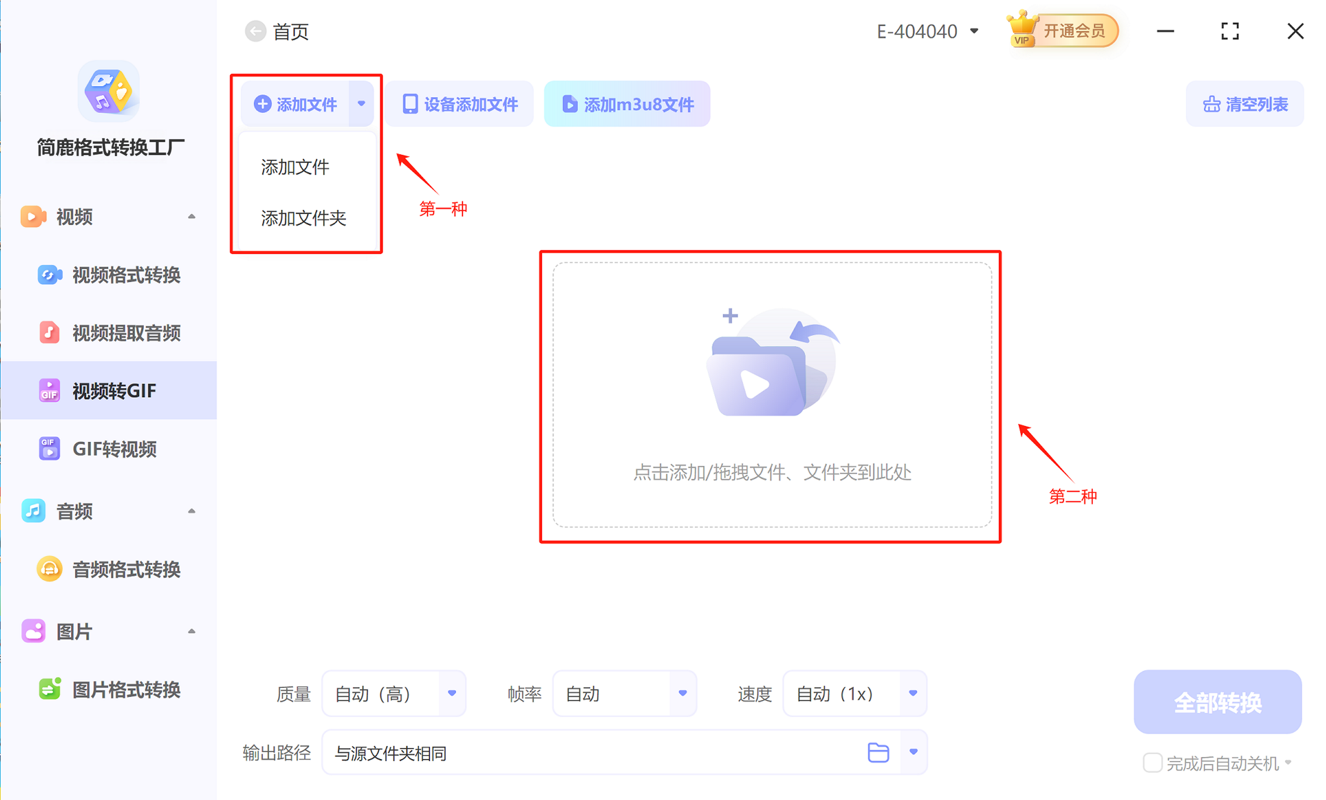
Task: Open the 质量 quality dropdown
Action: 451,694
